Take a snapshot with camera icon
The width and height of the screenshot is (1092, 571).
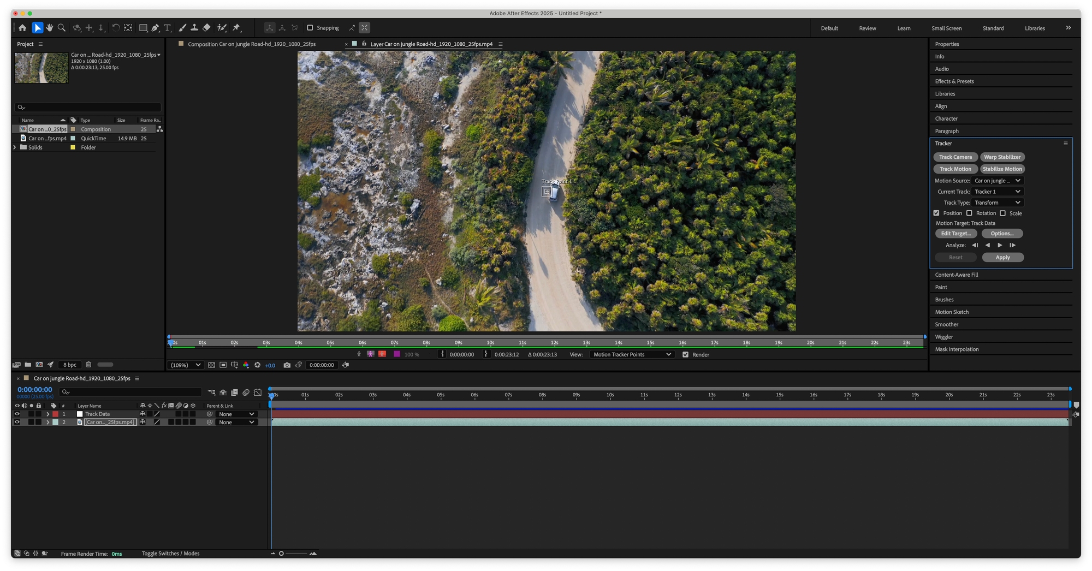pos(287,365)
